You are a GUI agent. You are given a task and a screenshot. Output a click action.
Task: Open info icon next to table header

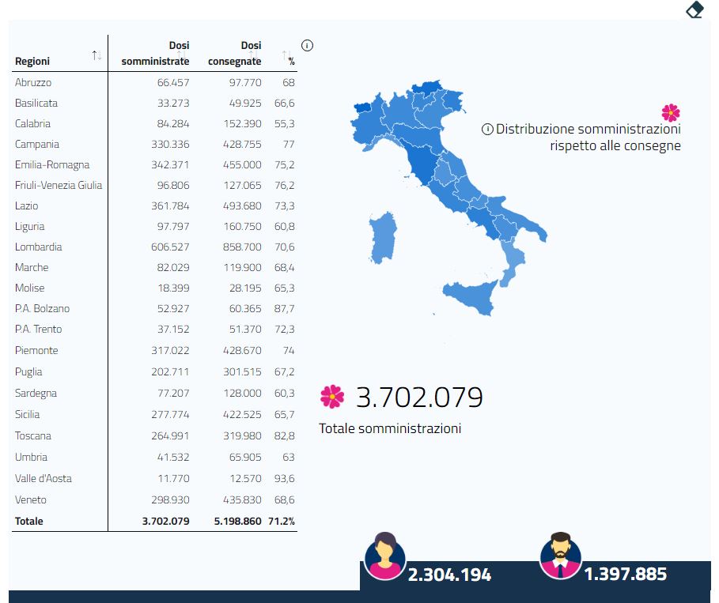click(307, 45)
